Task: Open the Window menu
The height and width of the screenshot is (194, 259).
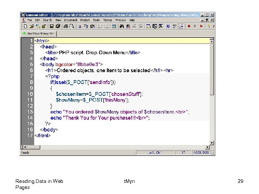Action: (121, 20)
